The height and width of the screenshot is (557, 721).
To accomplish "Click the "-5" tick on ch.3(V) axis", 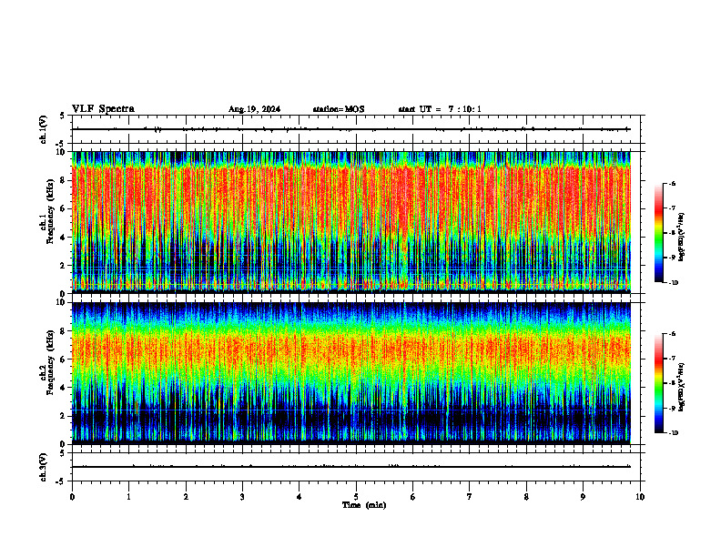I will (61, 481).
